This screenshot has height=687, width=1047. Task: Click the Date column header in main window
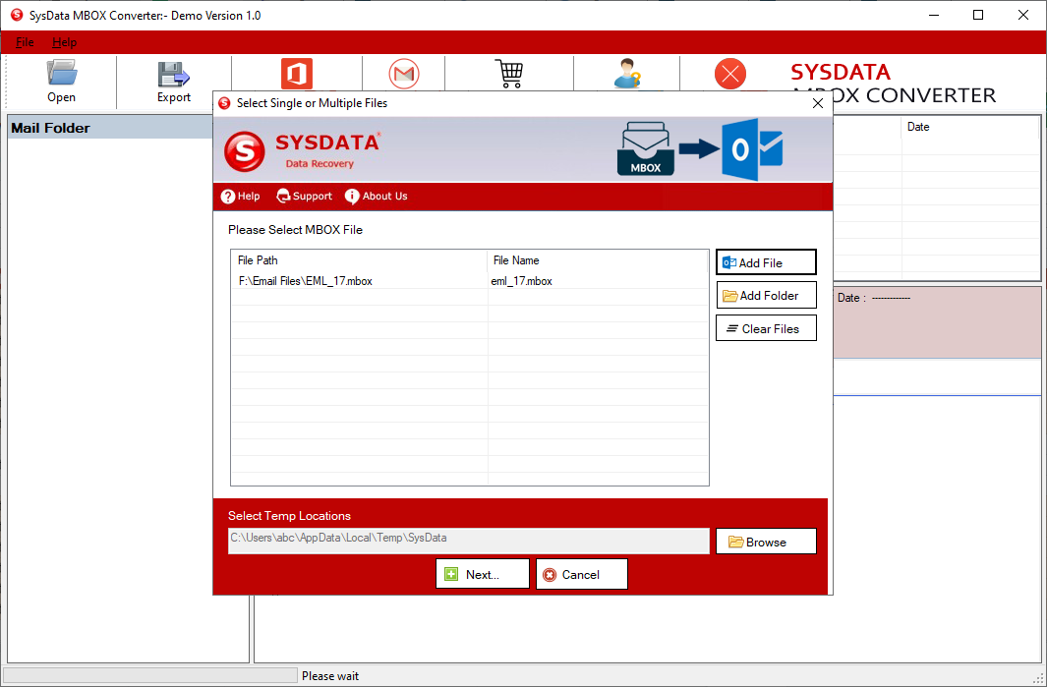[970, 127]
